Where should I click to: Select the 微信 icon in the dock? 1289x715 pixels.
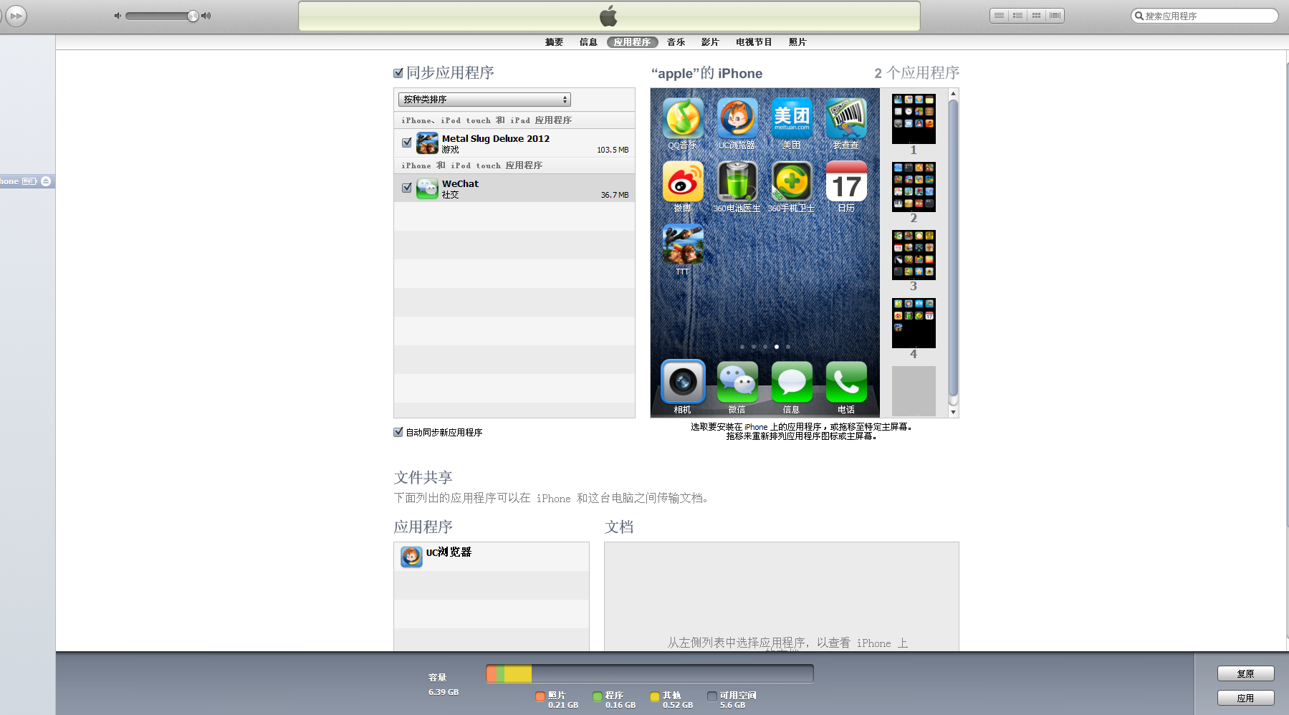[x=737, y=382]
